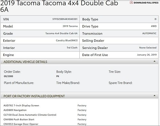This screenshot has height=126, width=160.
Task: Click the Tire Make/Brand label
Action: coord(68,83)
